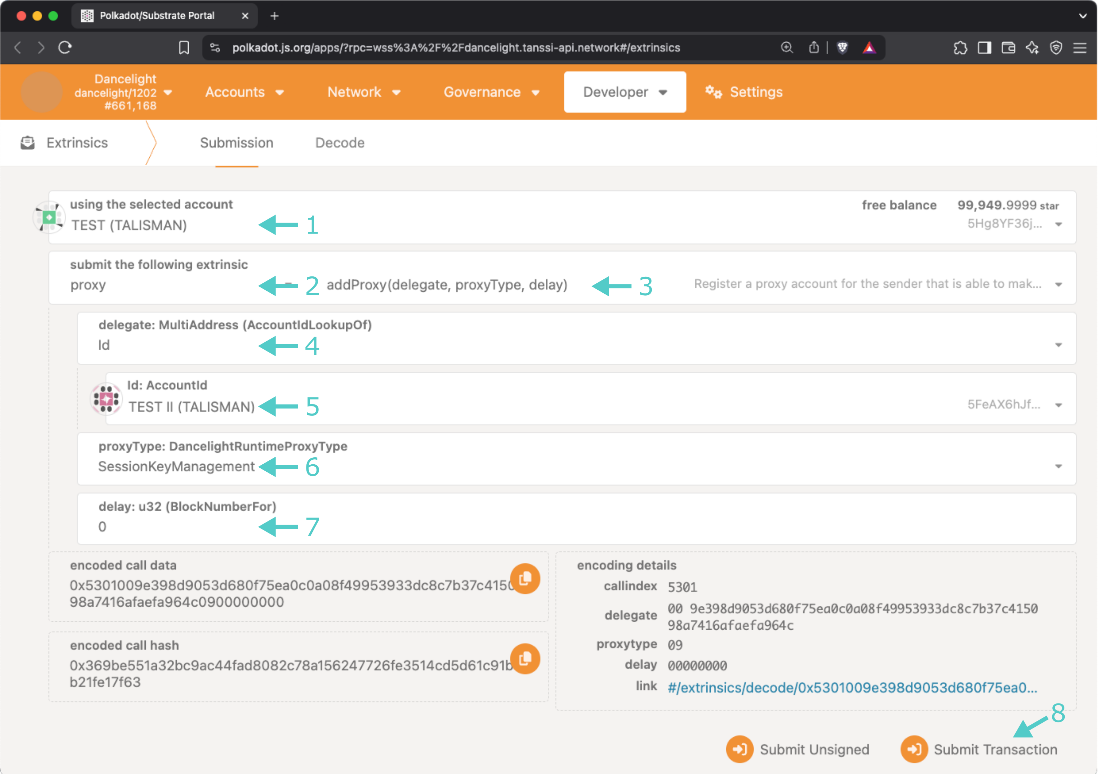1098x774 pixels.
Task: Click the TEST (TALISMAN) account identicon
Action: click(x=49, y=218)
